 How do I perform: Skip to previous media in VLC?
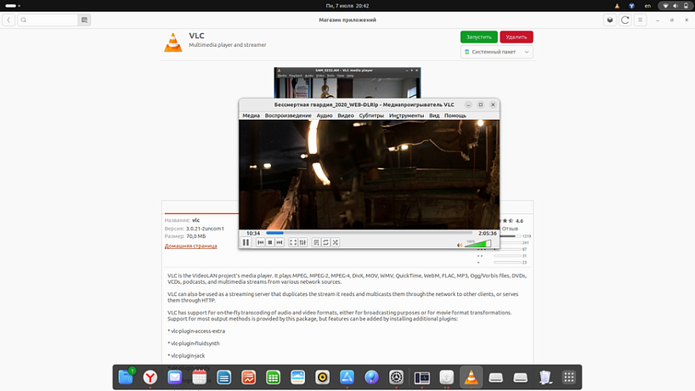pos(261,242)
